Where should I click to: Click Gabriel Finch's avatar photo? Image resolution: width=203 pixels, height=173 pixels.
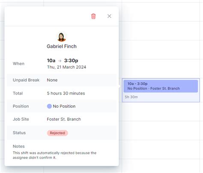[62, 37]
